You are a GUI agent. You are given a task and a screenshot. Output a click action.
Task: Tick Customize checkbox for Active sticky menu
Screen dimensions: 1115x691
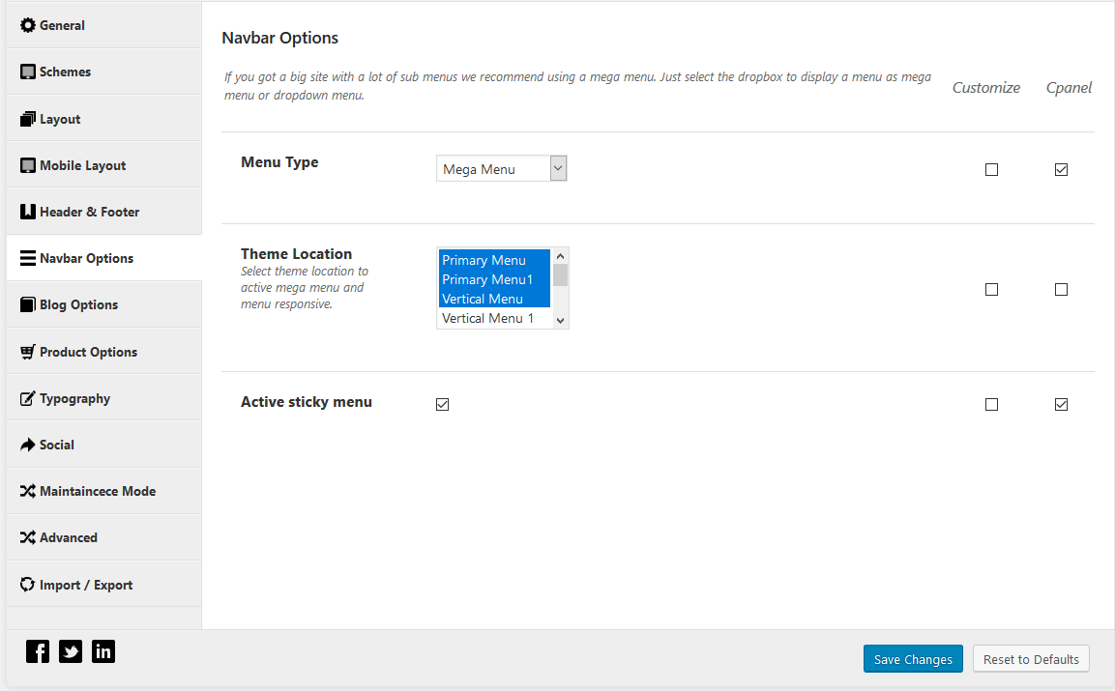click(x=991, y=404)
